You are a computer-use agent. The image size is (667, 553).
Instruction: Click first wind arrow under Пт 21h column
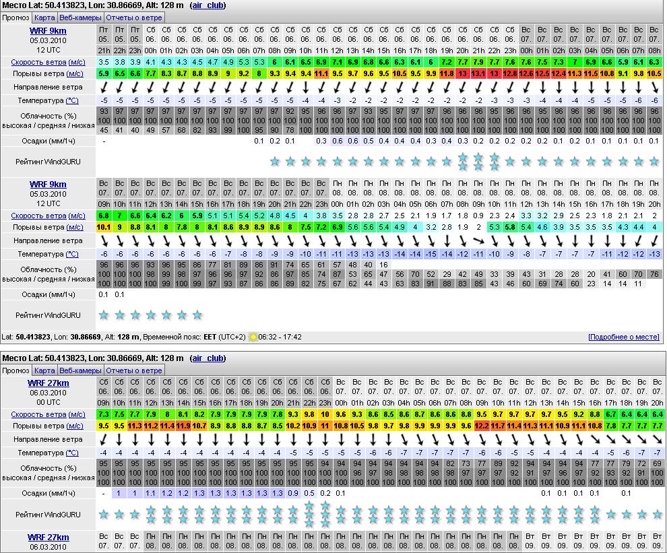pos(104,88)
